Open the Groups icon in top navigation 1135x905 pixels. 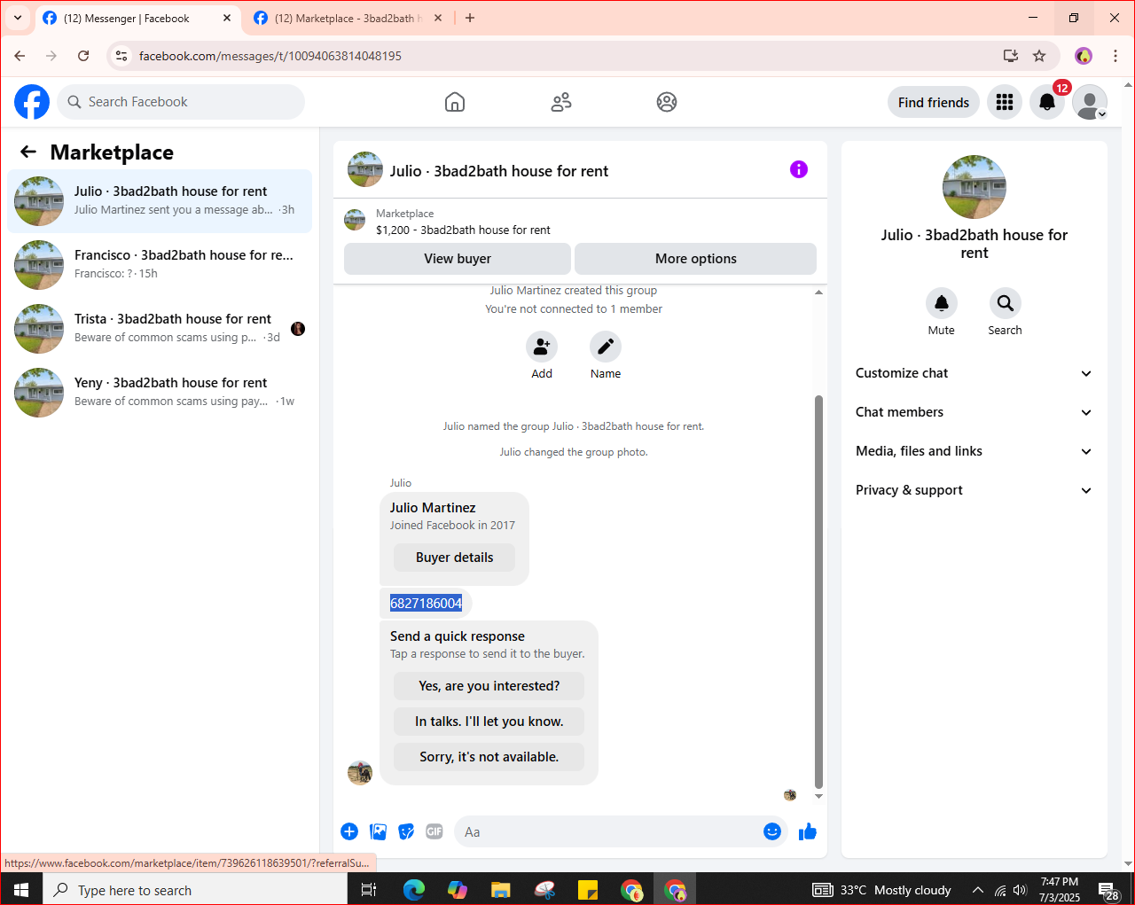(667, 102)
